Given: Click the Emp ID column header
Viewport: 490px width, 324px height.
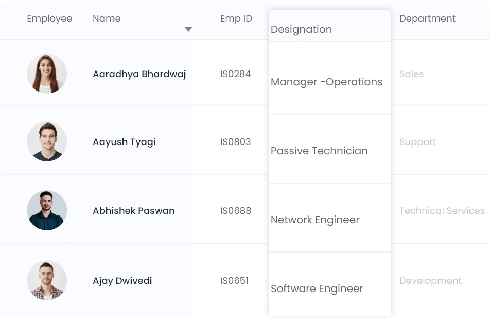Looking at the screenshot, I should (x=236, y=19).
